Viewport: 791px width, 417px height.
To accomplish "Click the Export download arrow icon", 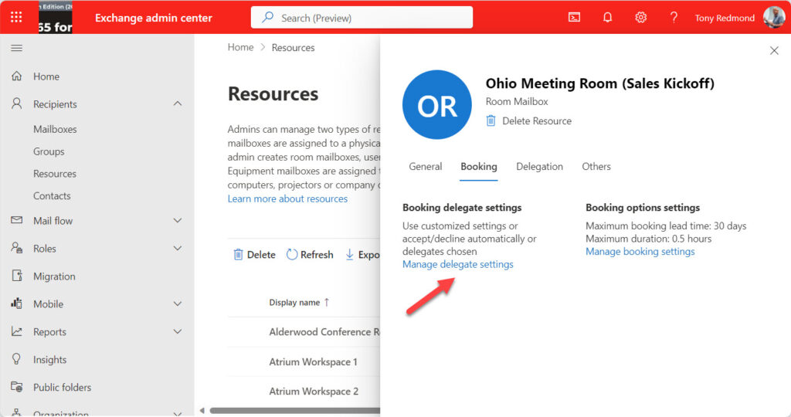I will 349,254.
